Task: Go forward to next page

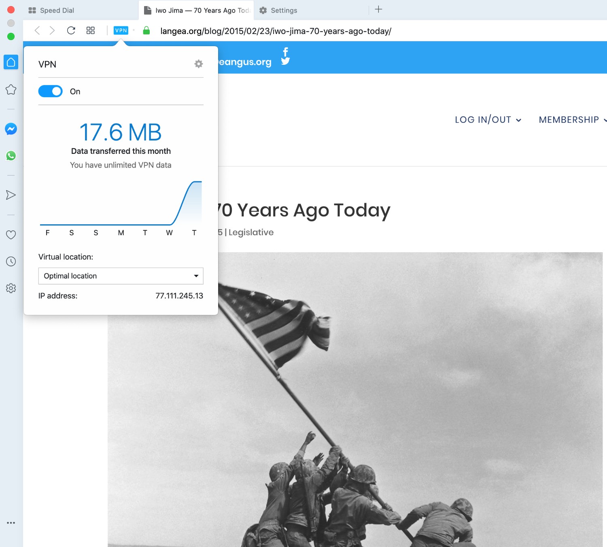Action: tap(52, 31)
